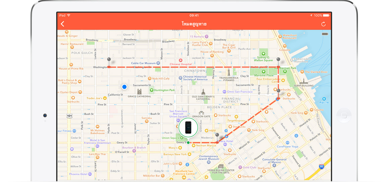Viewport: 388px width, 182px height.
Task: Tap the Ferry Building landmark icon
Action: point(303,81)
